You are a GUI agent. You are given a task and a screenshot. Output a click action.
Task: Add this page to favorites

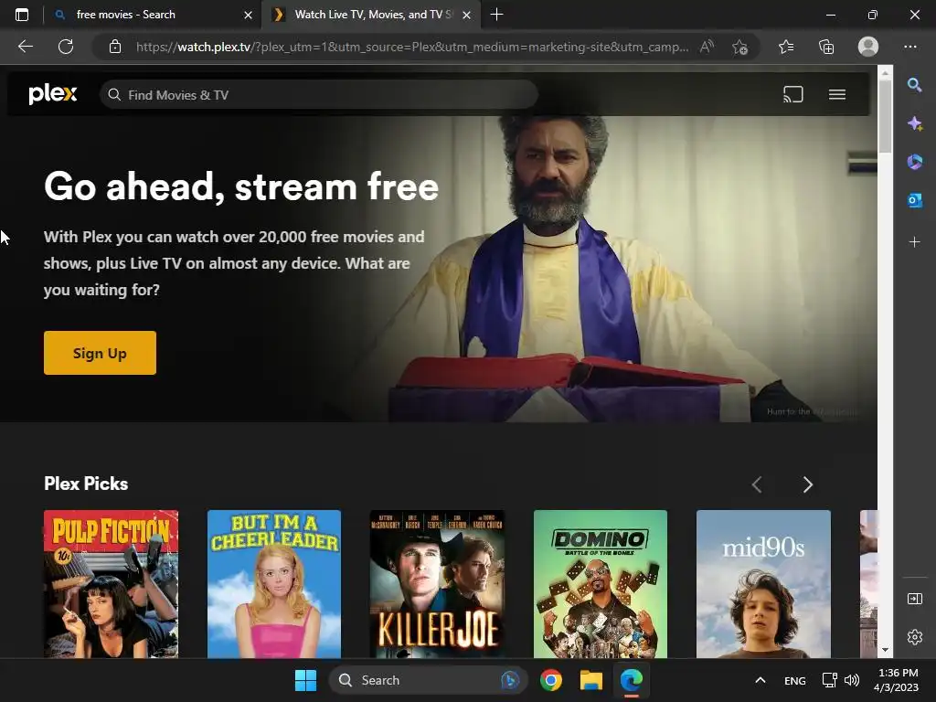[739, 47]
